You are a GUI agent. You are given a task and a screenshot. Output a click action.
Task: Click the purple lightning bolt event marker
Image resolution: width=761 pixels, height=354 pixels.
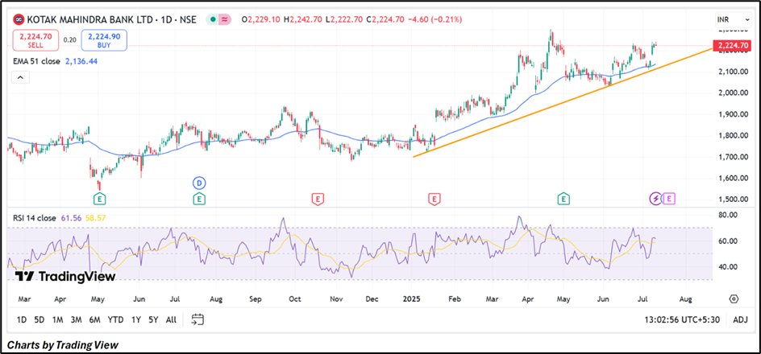tap(656, 198)
